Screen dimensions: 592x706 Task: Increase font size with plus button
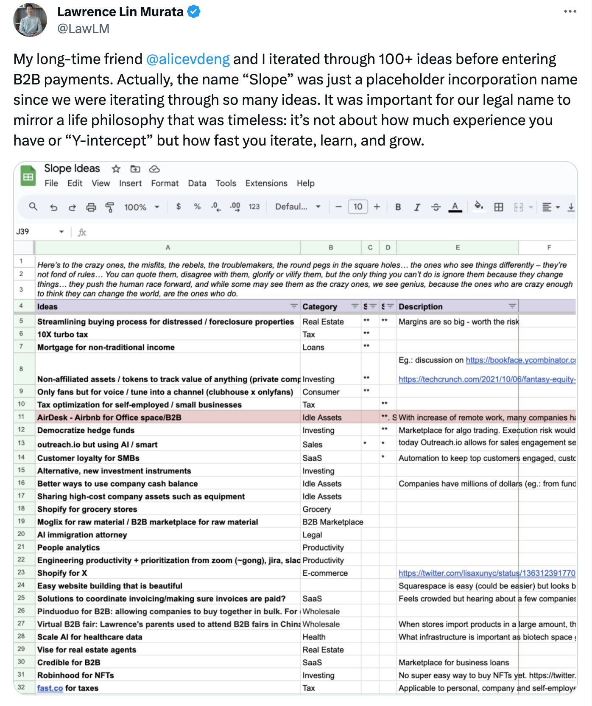click(377, 207)
